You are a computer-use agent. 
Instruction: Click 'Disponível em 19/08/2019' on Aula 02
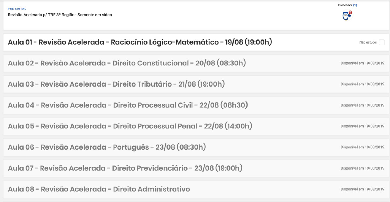[362, 63]
